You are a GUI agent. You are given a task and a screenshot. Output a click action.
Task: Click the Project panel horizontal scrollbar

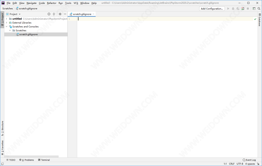[32, 156]
